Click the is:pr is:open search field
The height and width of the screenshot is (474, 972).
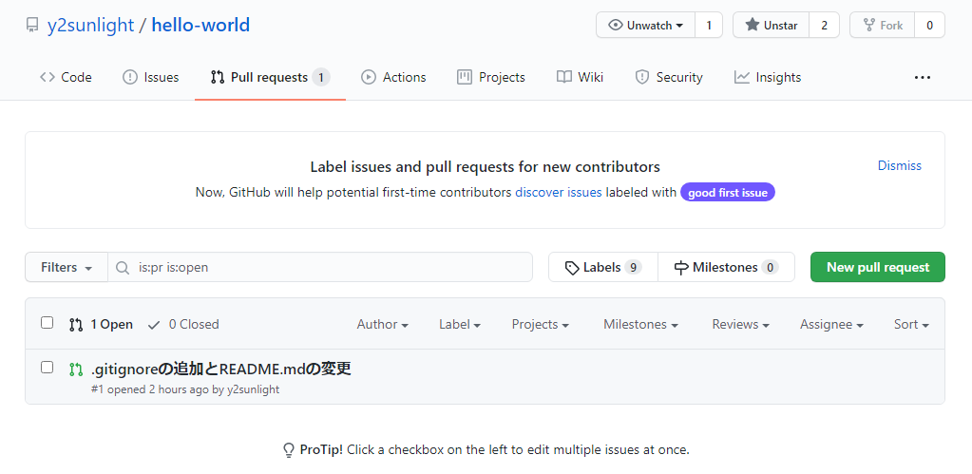click(x=333, y=268)
